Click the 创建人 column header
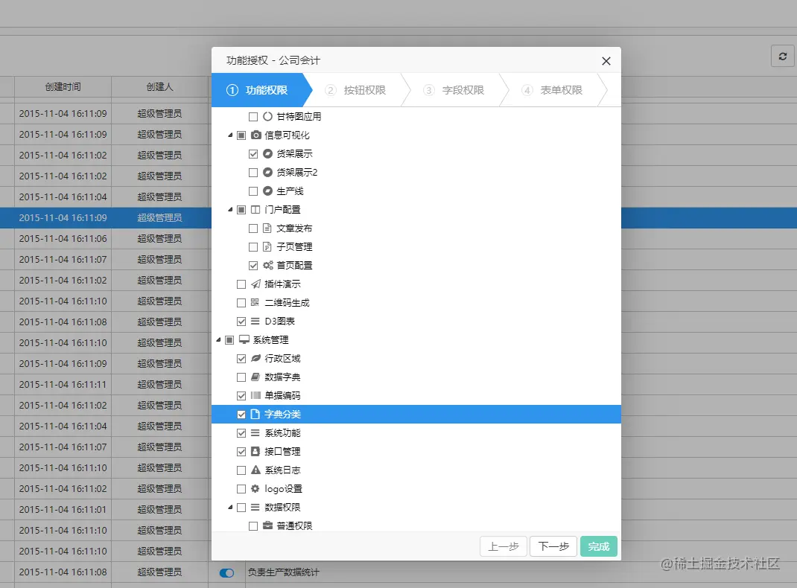Image resolution: width=797 pixels, height=588 pixels. coord(159,87)
